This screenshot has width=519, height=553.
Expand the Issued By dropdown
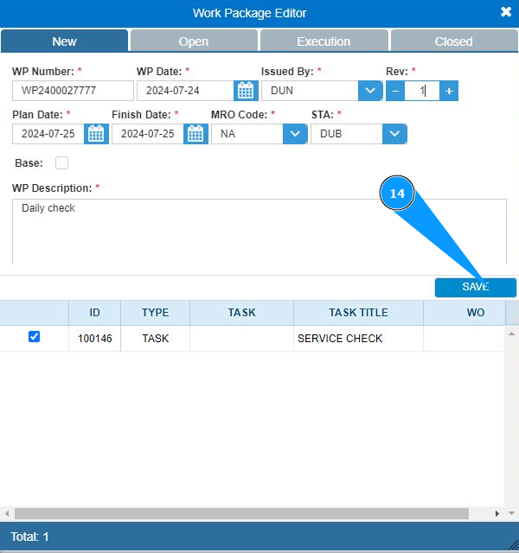click(x=370, y=91)
